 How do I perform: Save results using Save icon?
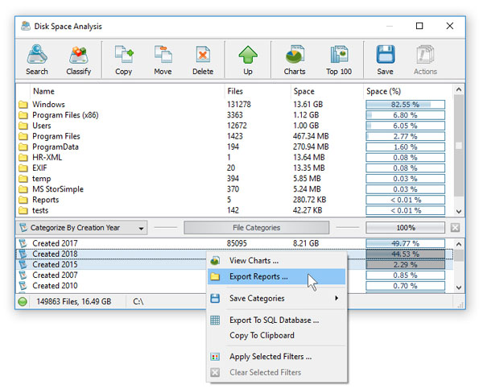pos(385,60)
